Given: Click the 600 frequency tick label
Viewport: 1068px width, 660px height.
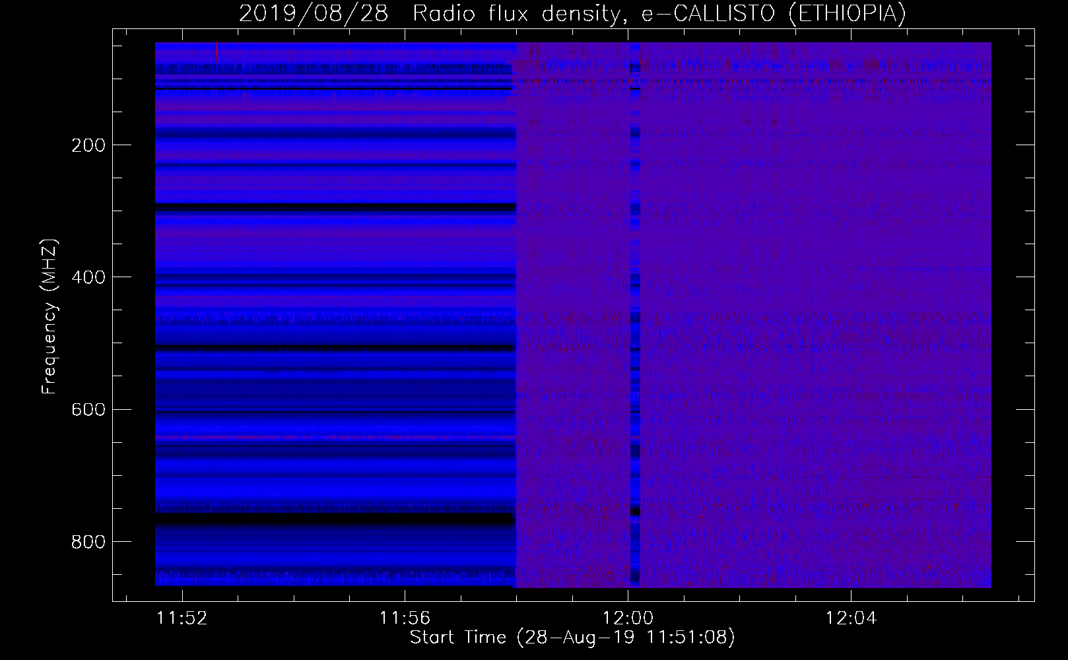Looking at the screenshot, I should [x=88, y=409].
